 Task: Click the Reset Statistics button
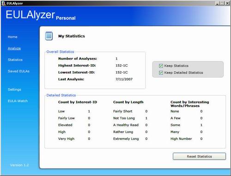click(x=199, y=156)
